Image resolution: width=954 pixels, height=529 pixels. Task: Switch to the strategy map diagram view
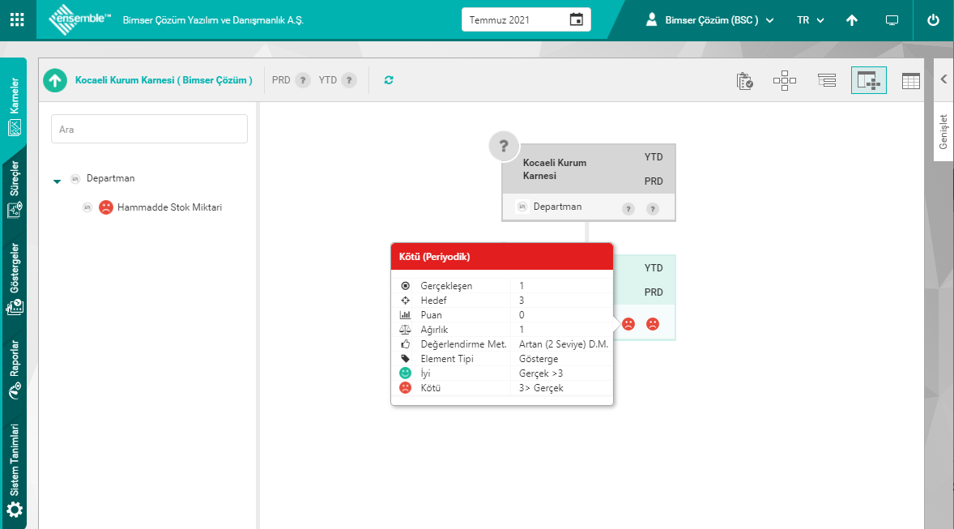pos(785,80)
